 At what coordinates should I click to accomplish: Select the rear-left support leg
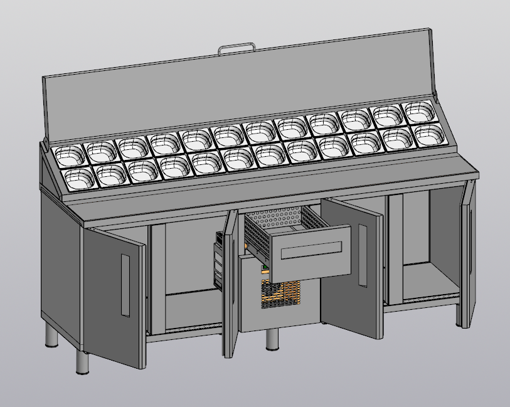click(51, 336)
